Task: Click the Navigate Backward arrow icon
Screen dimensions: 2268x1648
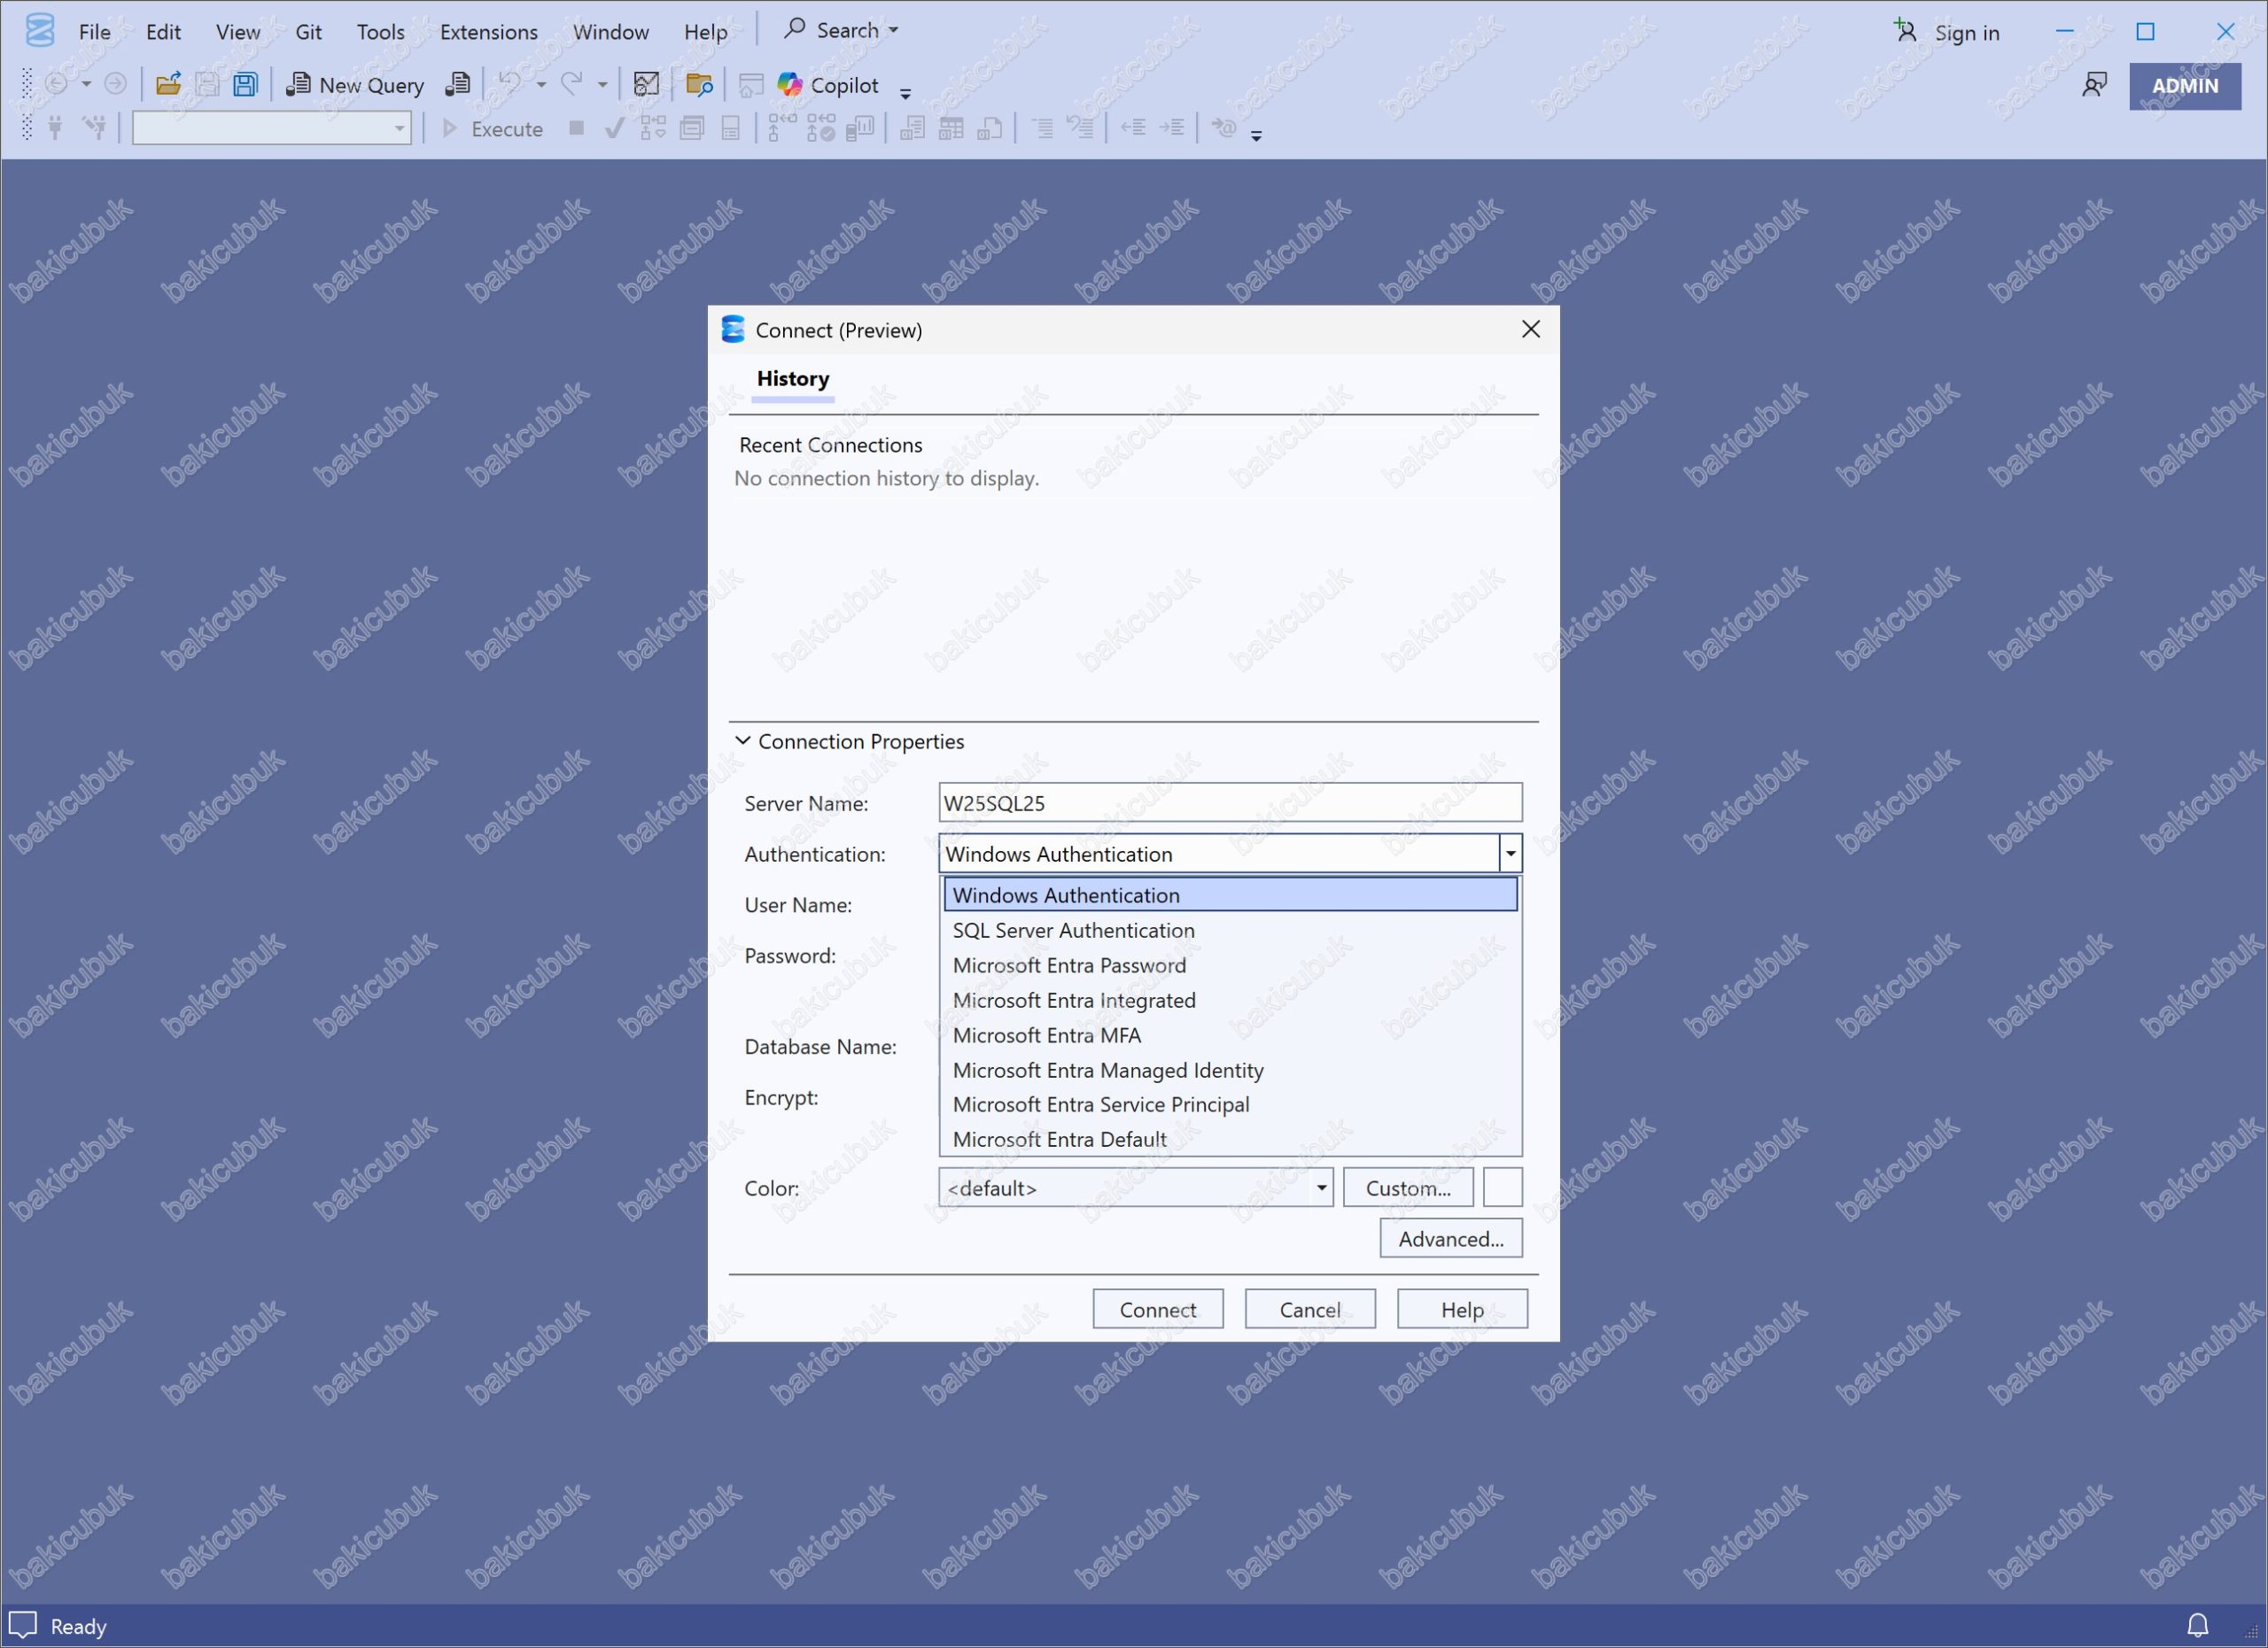Action: click(x=57, y=84)
